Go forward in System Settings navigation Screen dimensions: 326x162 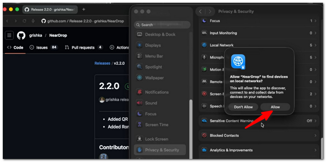pos(210,11)
